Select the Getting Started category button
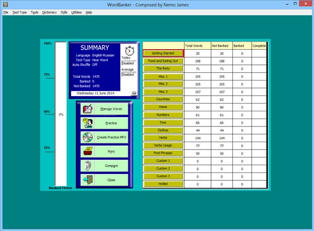314x231 pixels. click(163, 53)
